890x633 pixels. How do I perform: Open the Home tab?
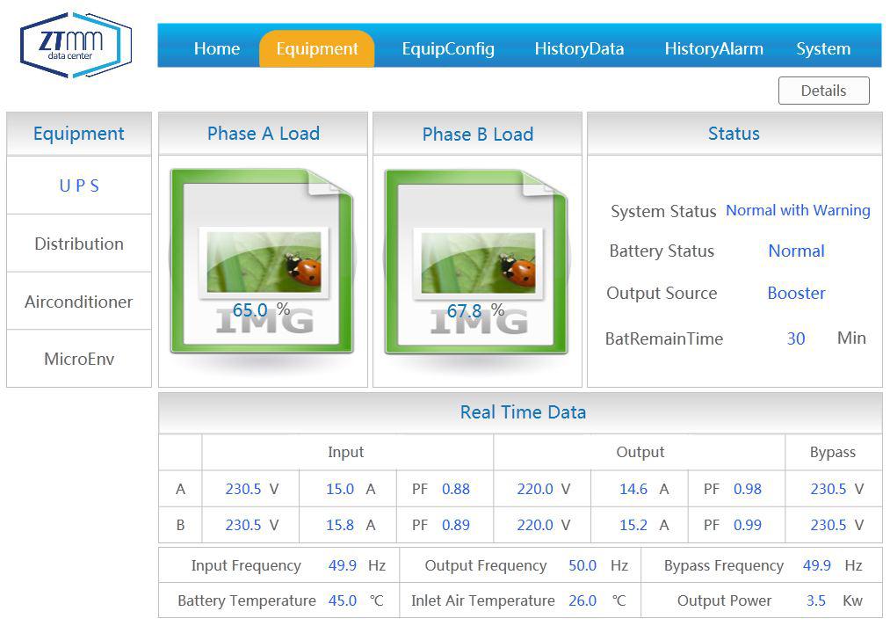pyautogui.click(x=216, y=49)
